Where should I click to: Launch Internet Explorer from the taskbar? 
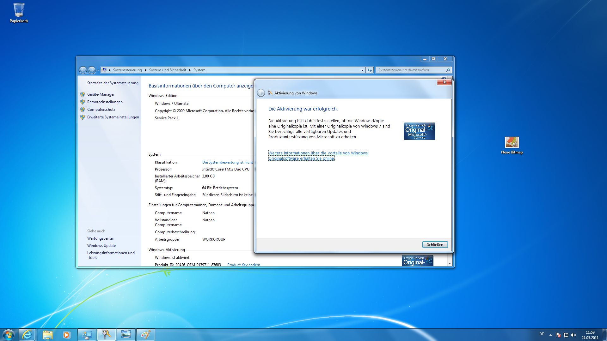pyautogui.click(x=27, y=335)
